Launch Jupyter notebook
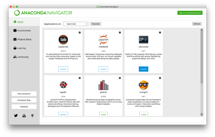The width and height of the screenshot is (215, 137). click(103, 69)
